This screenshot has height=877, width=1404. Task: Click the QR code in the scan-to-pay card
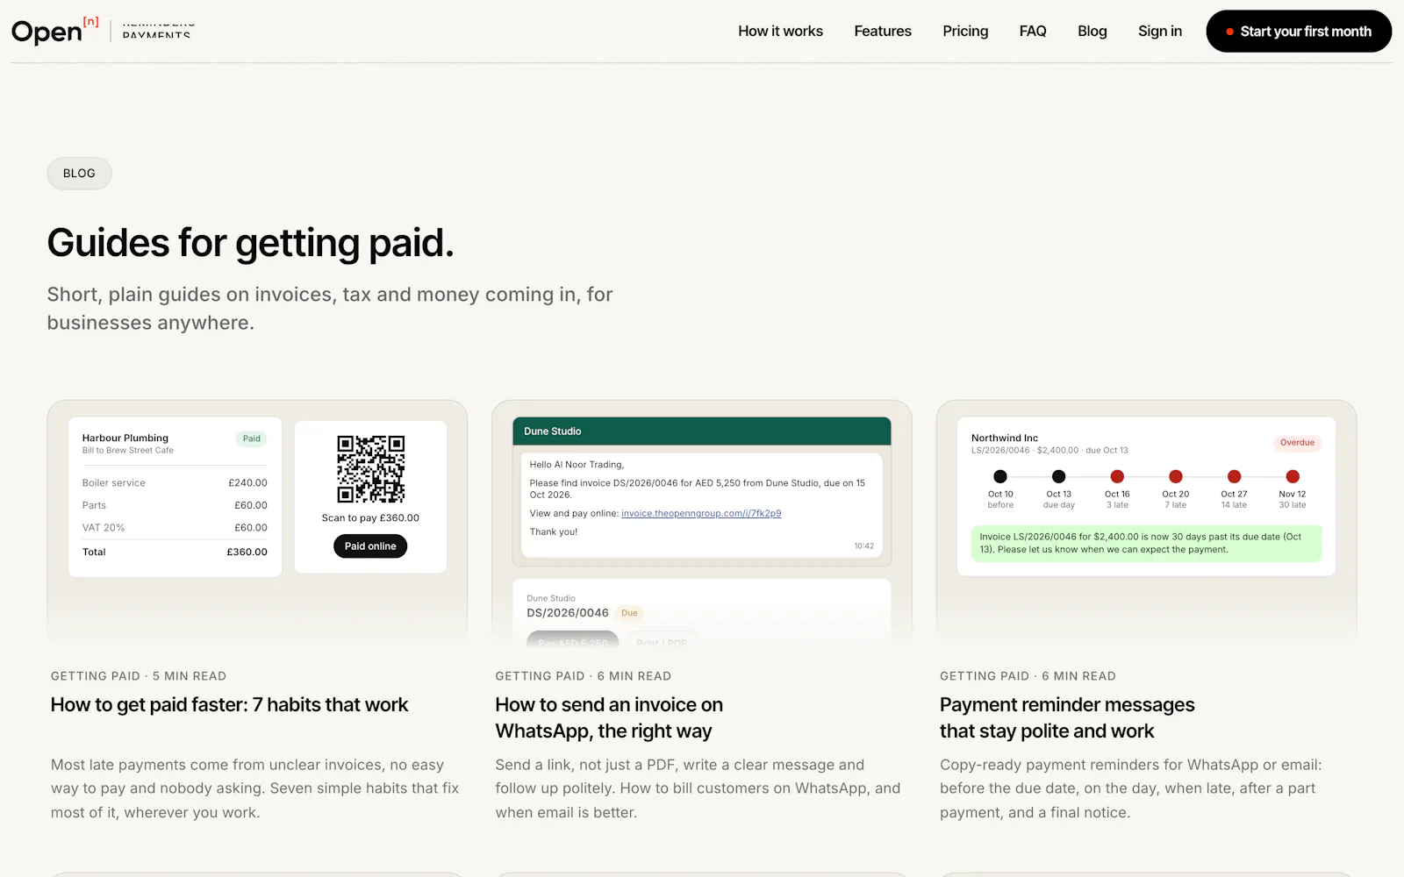371,469
